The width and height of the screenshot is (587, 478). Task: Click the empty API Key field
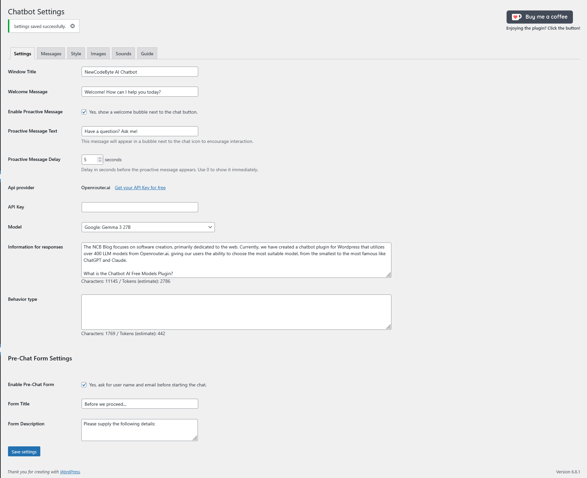(140, 207)
